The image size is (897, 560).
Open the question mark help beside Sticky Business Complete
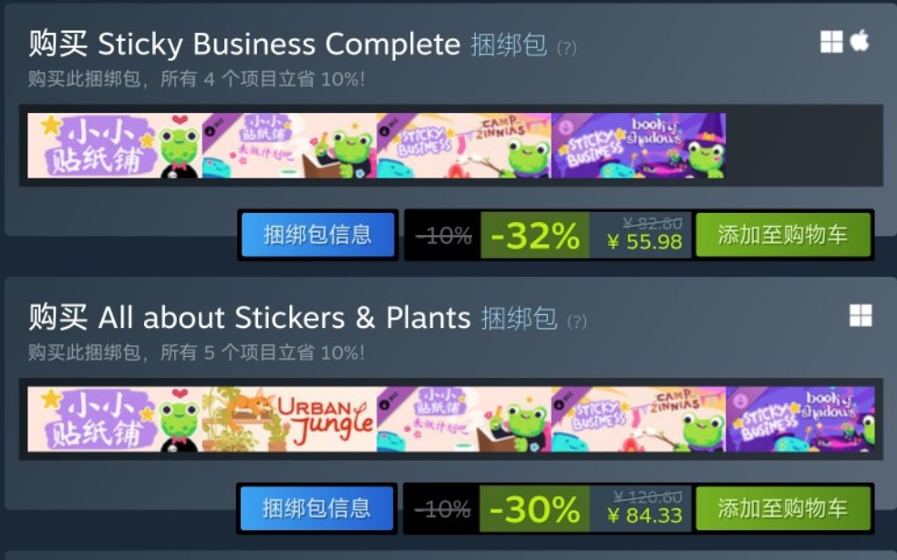click(566, 47)
